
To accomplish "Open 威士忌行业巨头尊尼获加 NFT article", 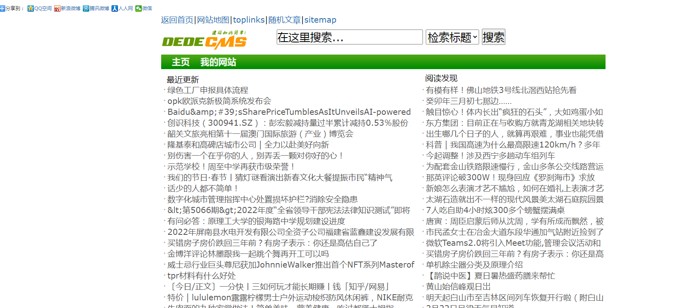I will [x=291, y=265].
